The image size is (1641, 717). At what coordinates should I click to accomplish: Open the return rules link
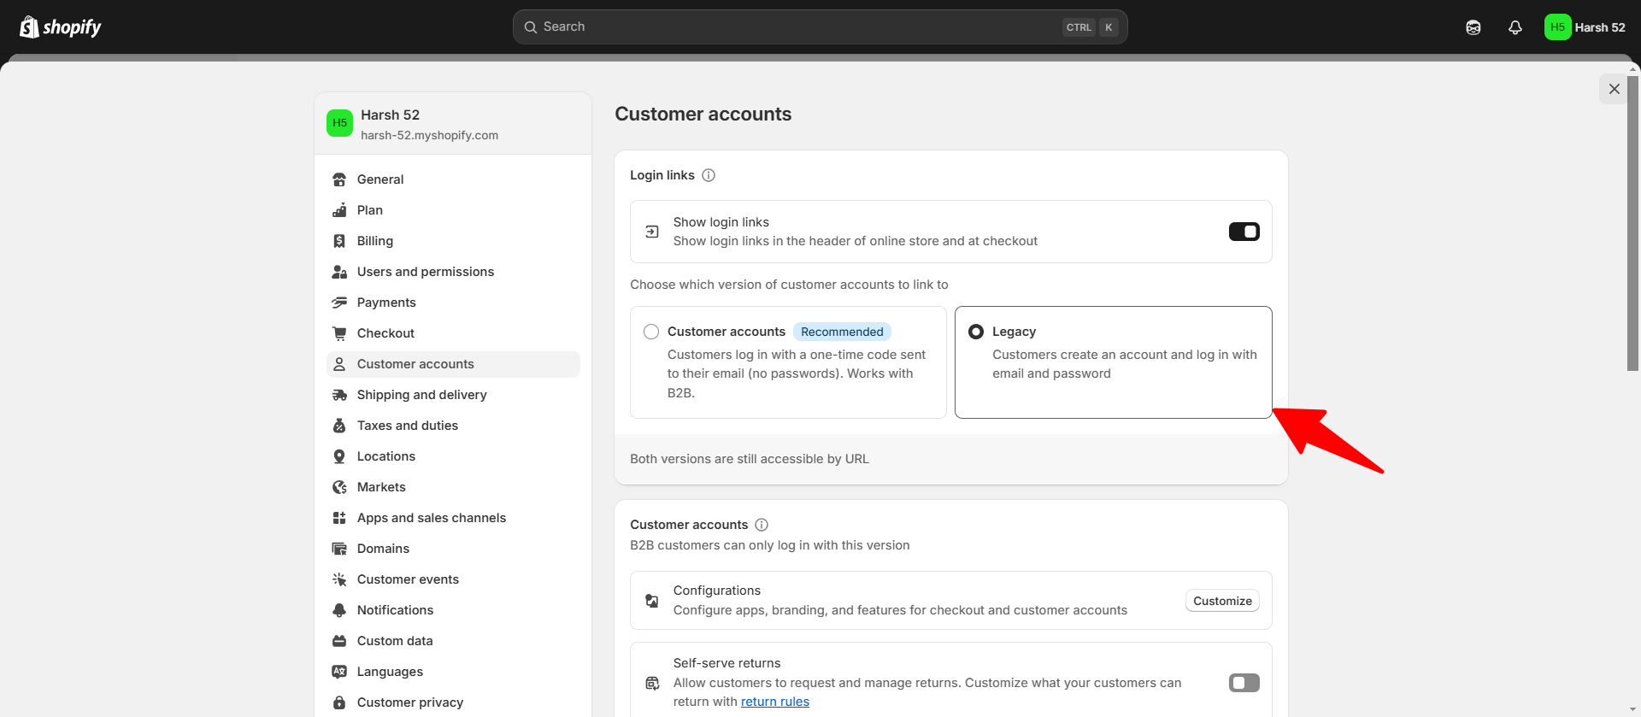774,702
